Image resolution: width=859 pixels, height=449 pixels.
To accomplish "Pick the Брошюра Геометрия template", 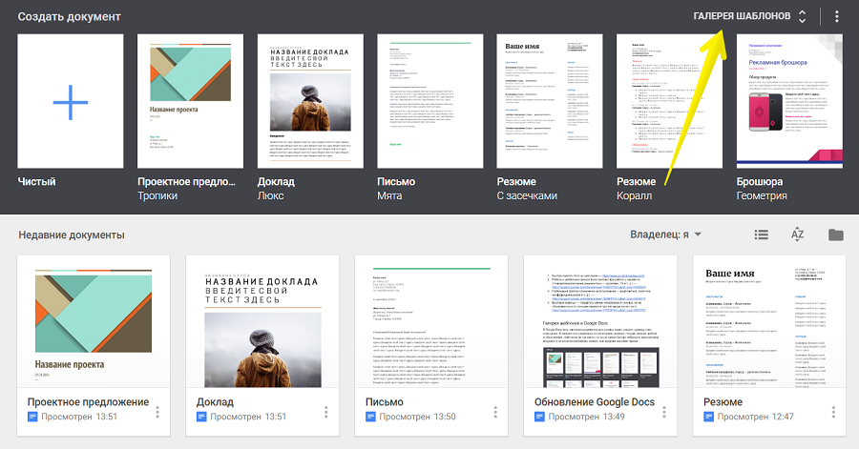I will [789, 100].
